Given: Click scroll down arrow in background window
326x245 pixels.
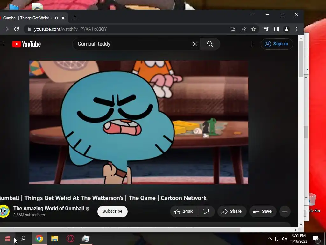Looking at the screenshot, I should pyautogui.click(x=306, y=197).
